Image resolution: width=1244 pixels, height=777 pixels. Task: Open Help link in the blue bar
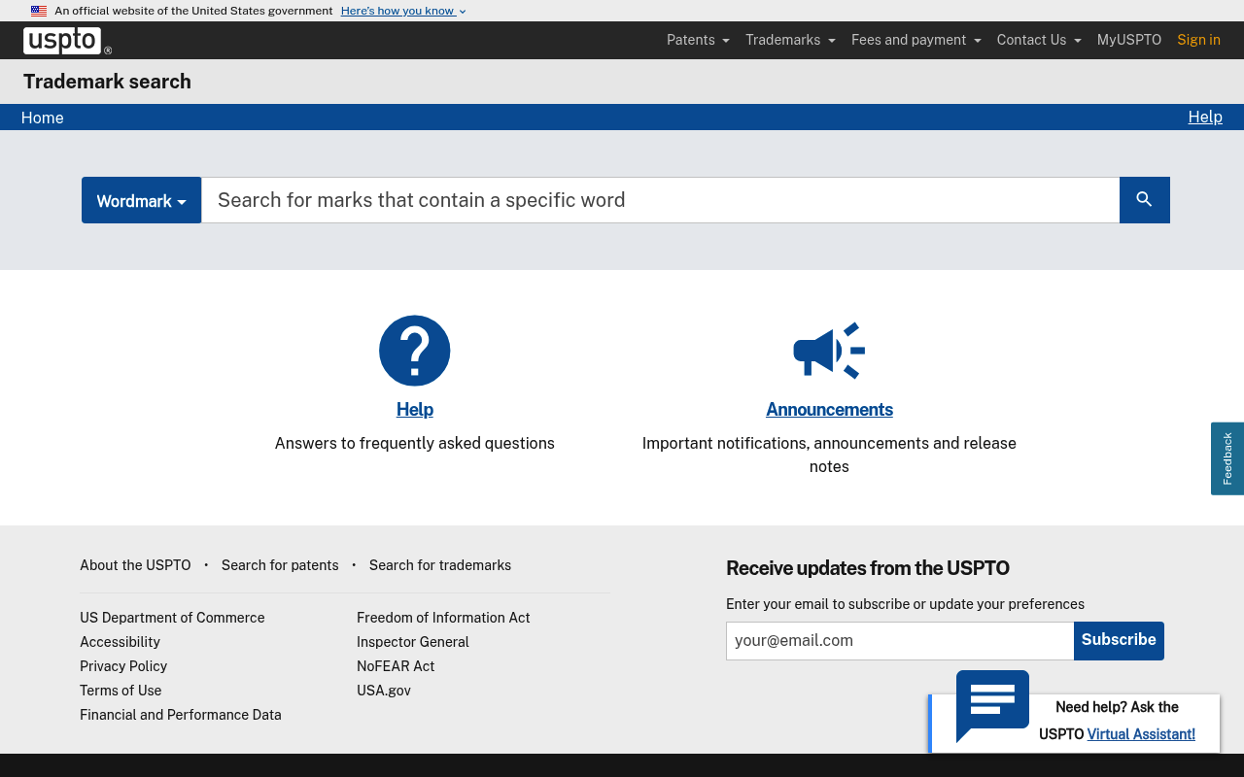(1205, 117)
